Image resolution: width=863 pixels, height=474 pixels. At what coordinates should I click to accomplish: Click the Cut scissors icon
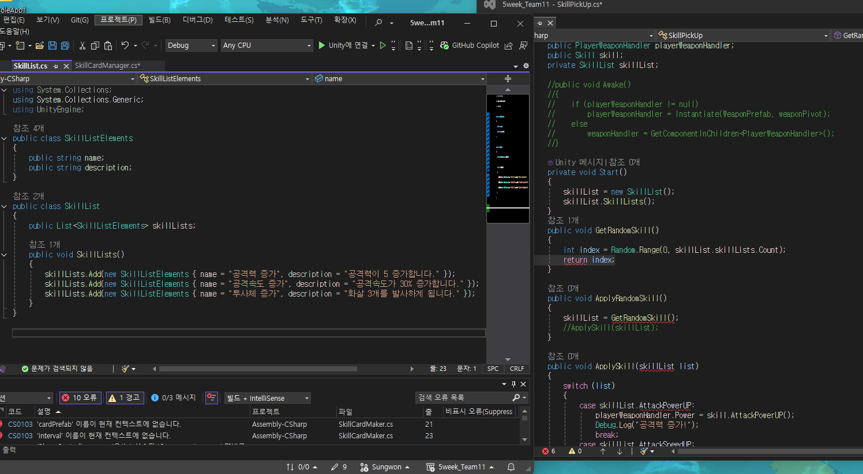(82, 45)
